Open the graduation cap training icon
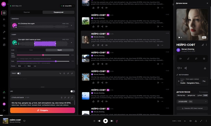Screen dimensions: 211x126 point(4,38)
